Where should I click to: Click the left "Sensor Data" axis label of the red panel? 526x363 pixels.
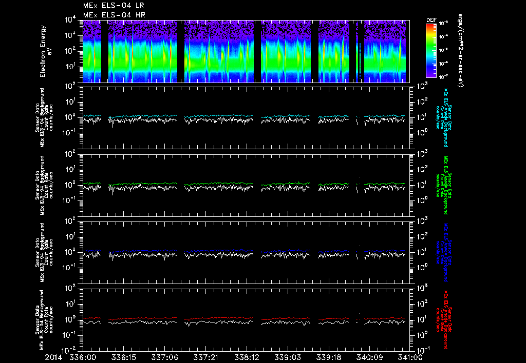(37, 320)
